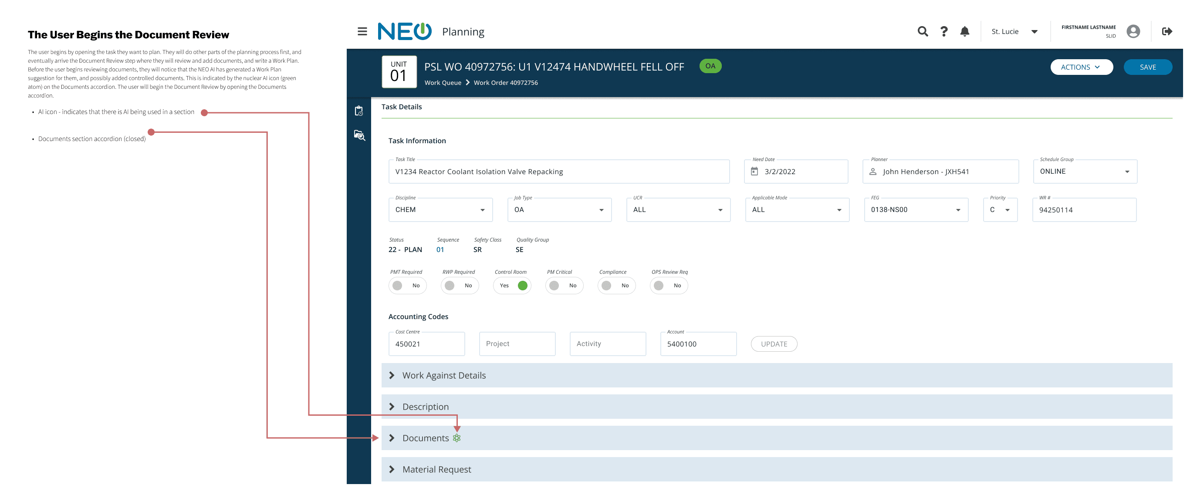
Task: Open the St. Lucie site selector
Action: 1014,32
